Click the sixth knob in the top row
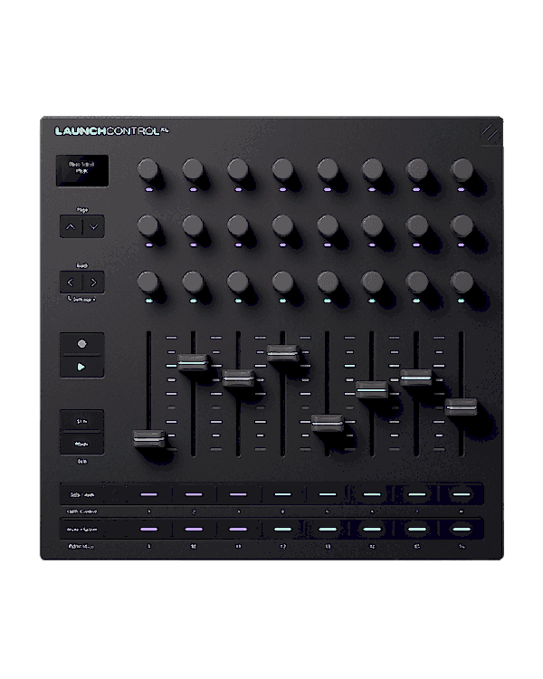543x679 pixels. 372,169
